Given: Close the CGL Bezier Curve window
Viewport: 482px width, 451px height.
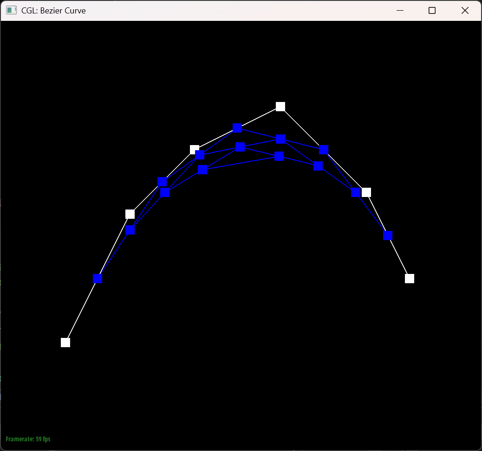Looking at the screenshot, I should tap(465, 11).
